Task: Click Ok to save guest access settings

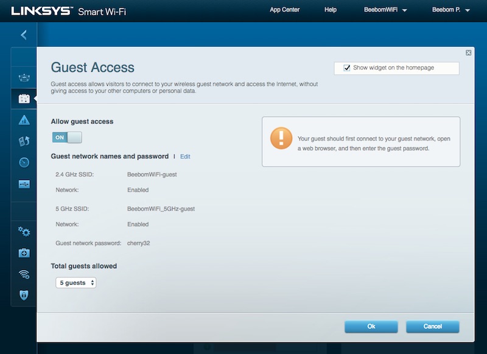Action: [371, 326]
